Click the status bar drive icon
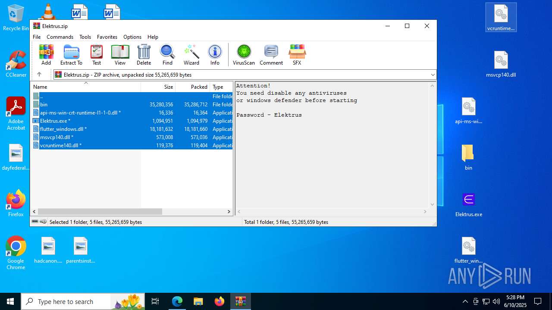This screenshot has width=552, height=310. (35, 222)
